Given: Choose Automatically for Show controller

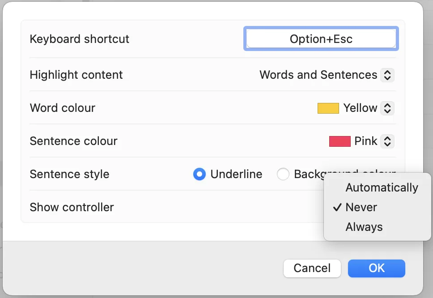Looking at the screenshot, I should (381, 187).
